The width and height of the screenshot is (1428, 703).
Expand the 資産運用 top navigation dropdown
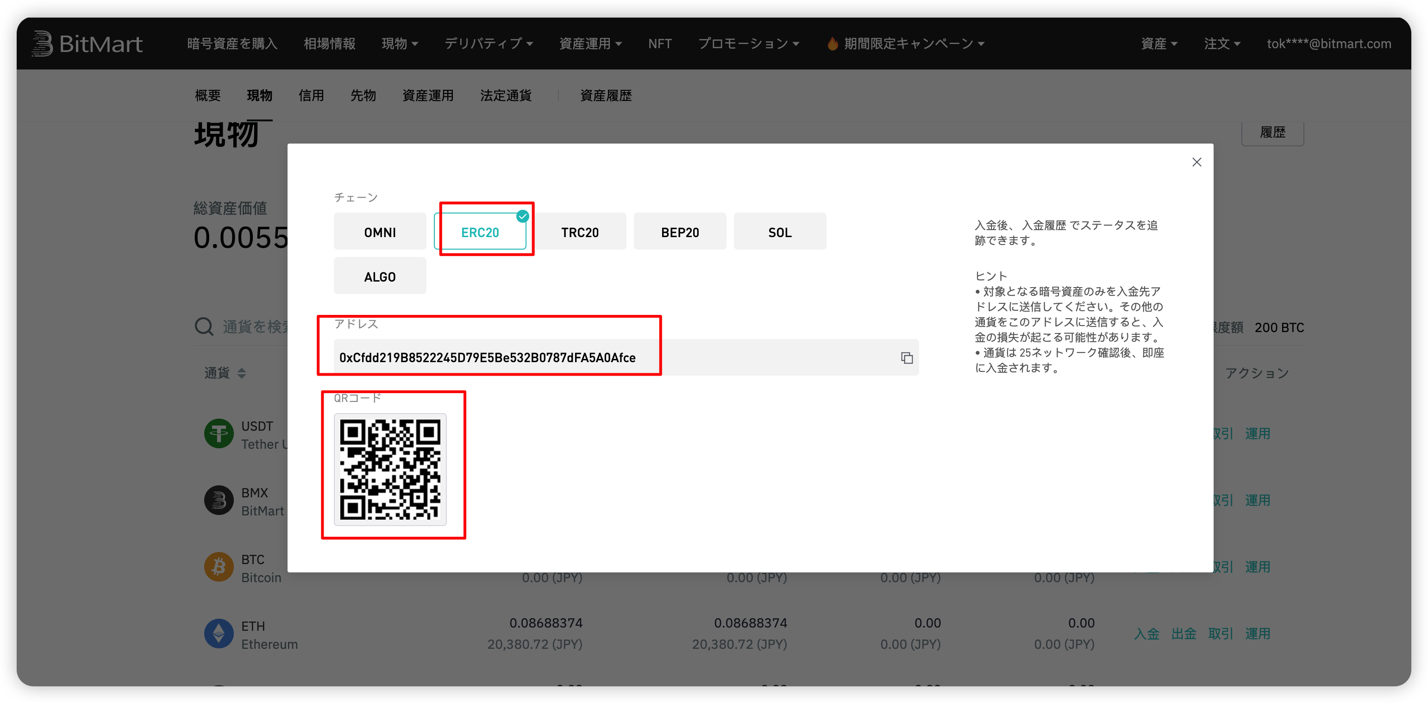[590, 43]
